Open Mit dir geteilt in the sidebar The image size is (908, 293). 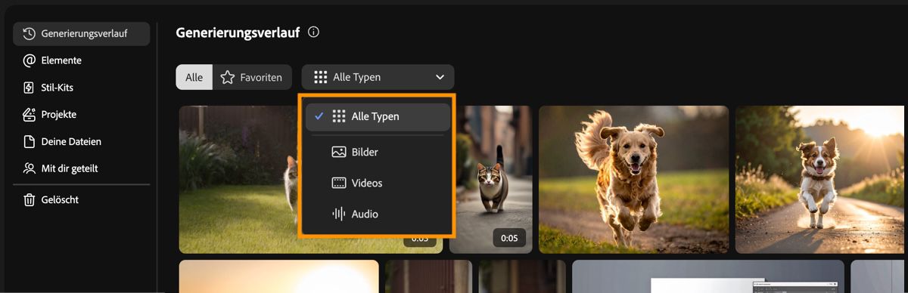tap(61, 168)
